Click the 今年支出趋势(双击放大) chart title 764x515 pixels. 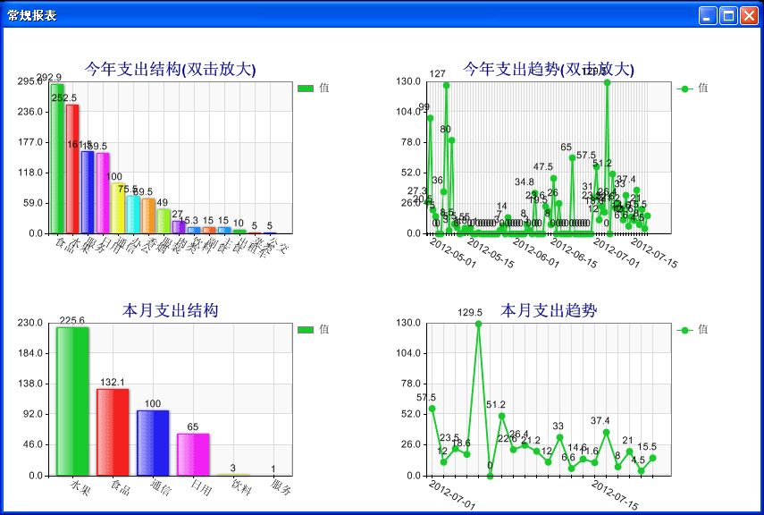coord(549,69)
